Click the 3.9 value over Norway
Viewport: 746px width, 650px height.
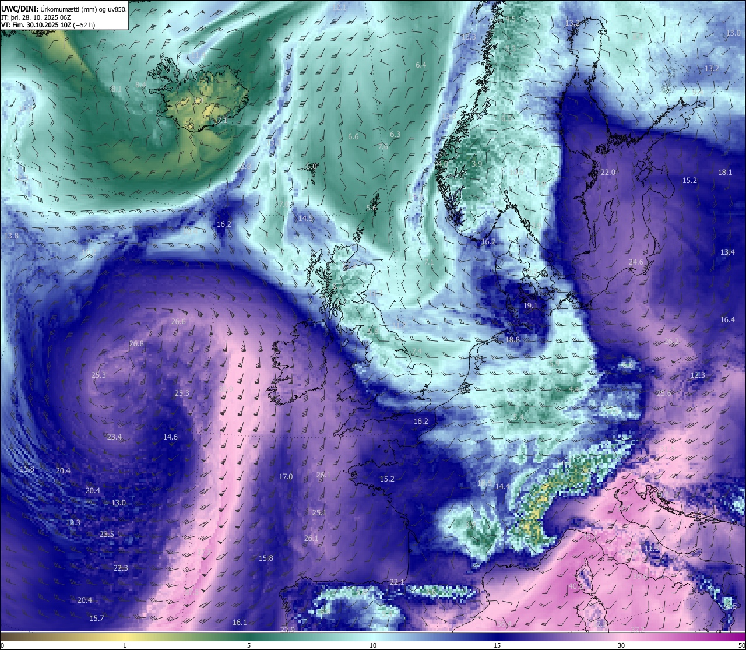coord(477,164)
